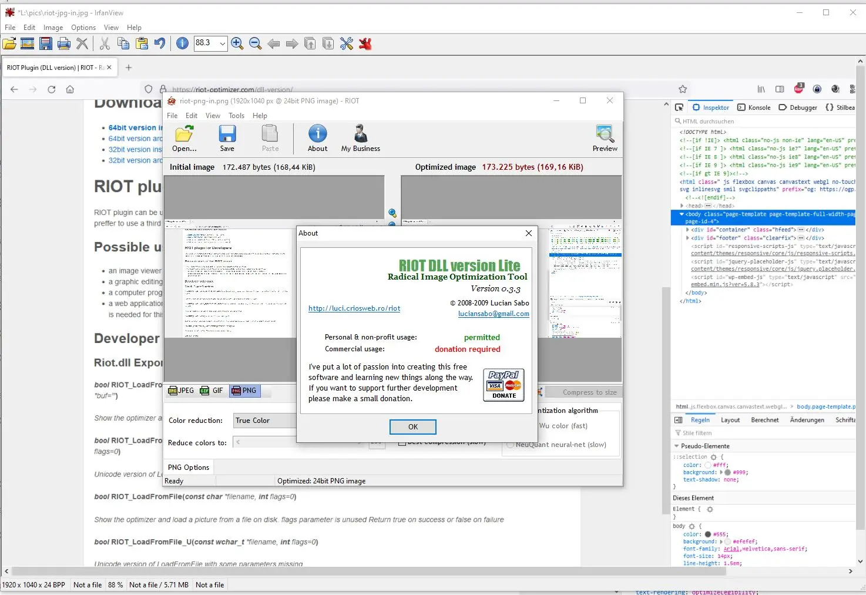Image resolution: width=866 pixels, height=595 pixels.
Task: Click the Save icon in RIOT toolbar
Action: tap(227, 139)
